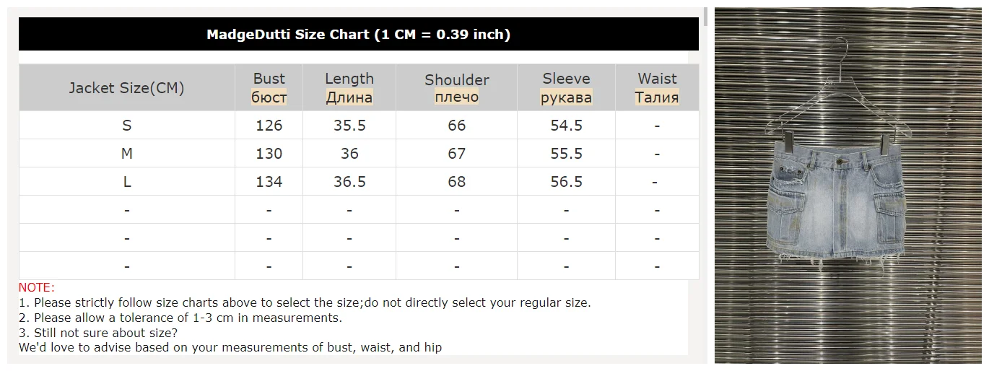Image resolution: width=989 pixels, height=371 pixels.
Task: Select the Shoulder column header
Action: pos(456,87)
